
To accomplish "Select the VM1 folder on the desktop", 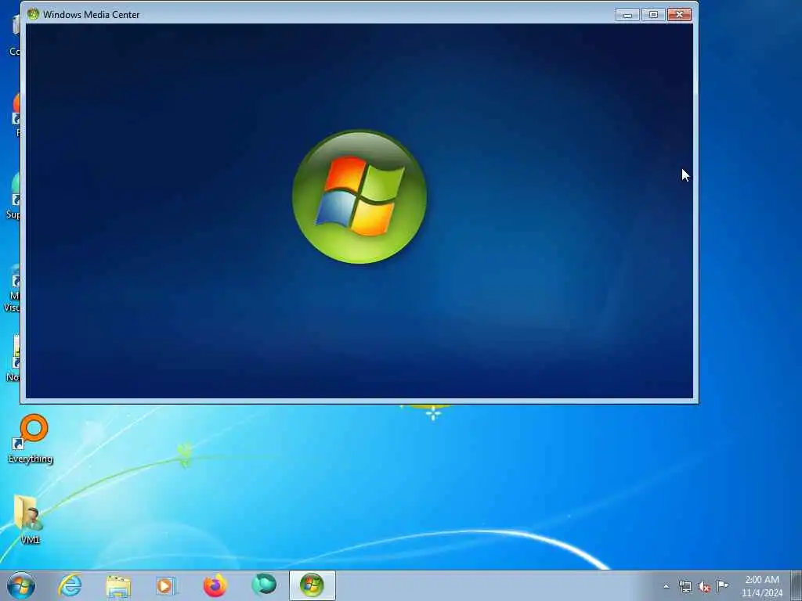I will tap(29, 520).
